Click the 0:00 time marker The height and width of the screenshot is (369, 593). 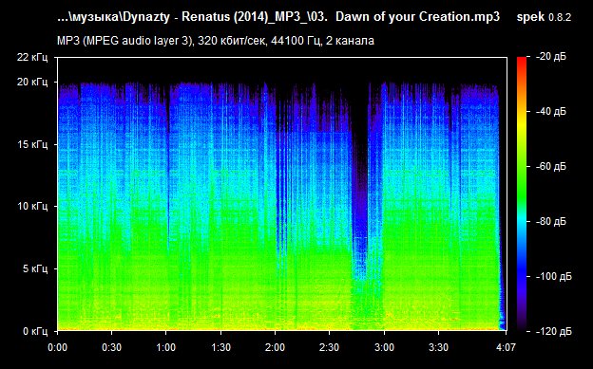57,347
